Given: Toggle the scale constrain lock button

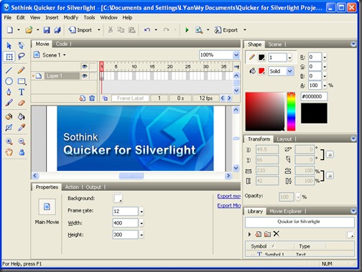Looking at the screenshot, I should (330, 176).
